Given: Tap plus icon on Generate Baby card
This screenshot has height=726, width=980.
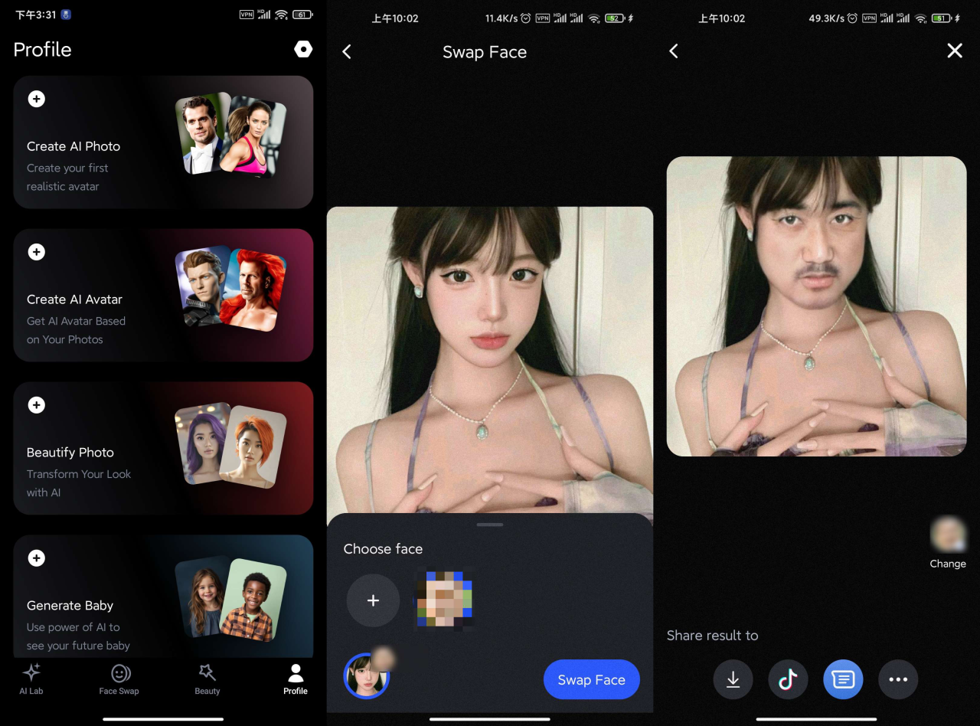Looking at the screenshot, I should point(36,558).
